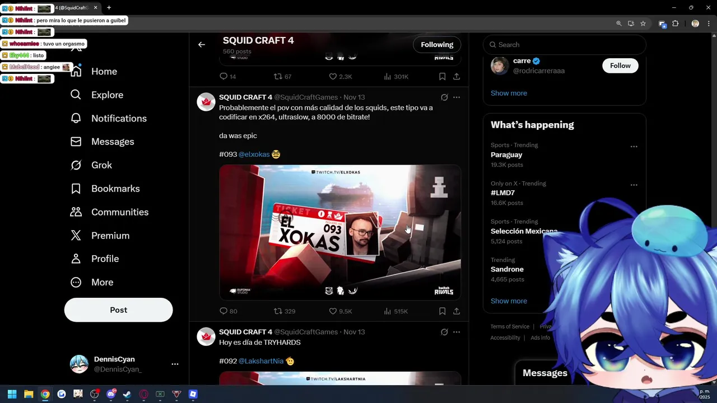Screen dimensions: 717x403
Task: Open the Messages drawer at bottom right
Action: pyautogui.click(x=544, y=373)
